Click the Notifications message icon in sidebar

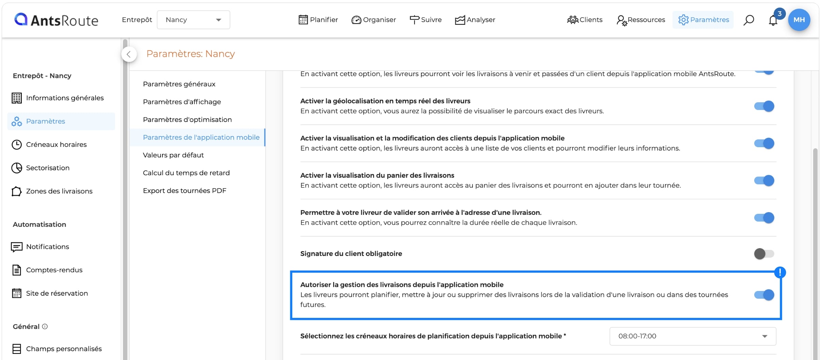click(x=17, y=247)
